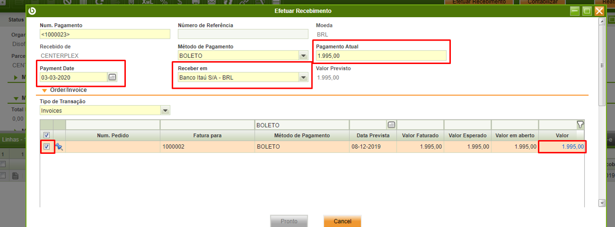
Task: Collapse the Order/Invoice section
Action: point(45,90)
